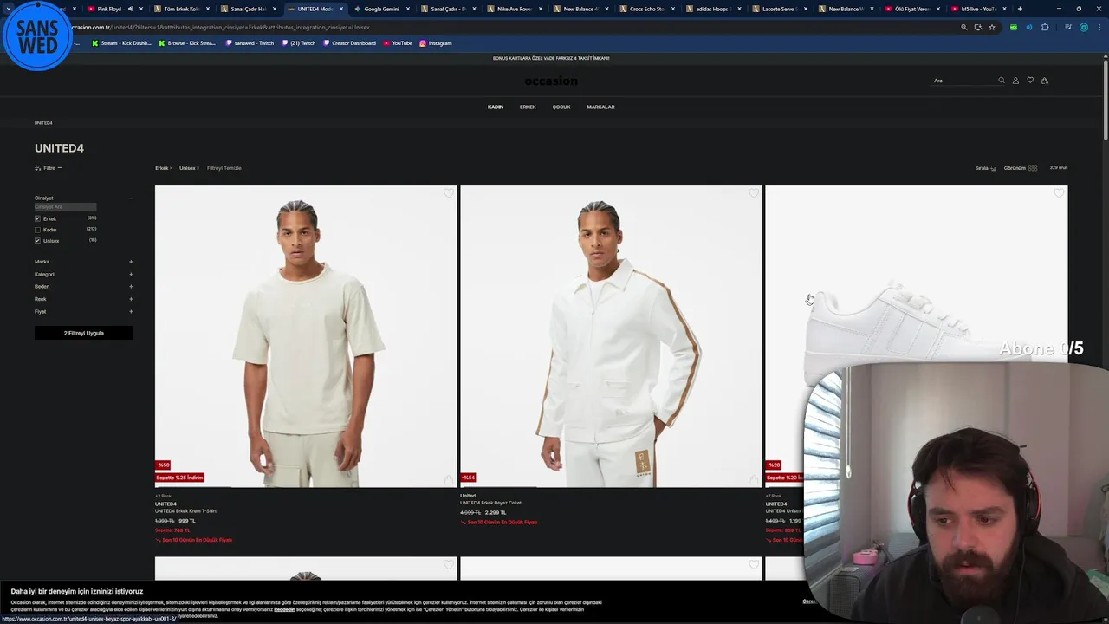Remove the Erkek filter chip

(x=171, y=168)
